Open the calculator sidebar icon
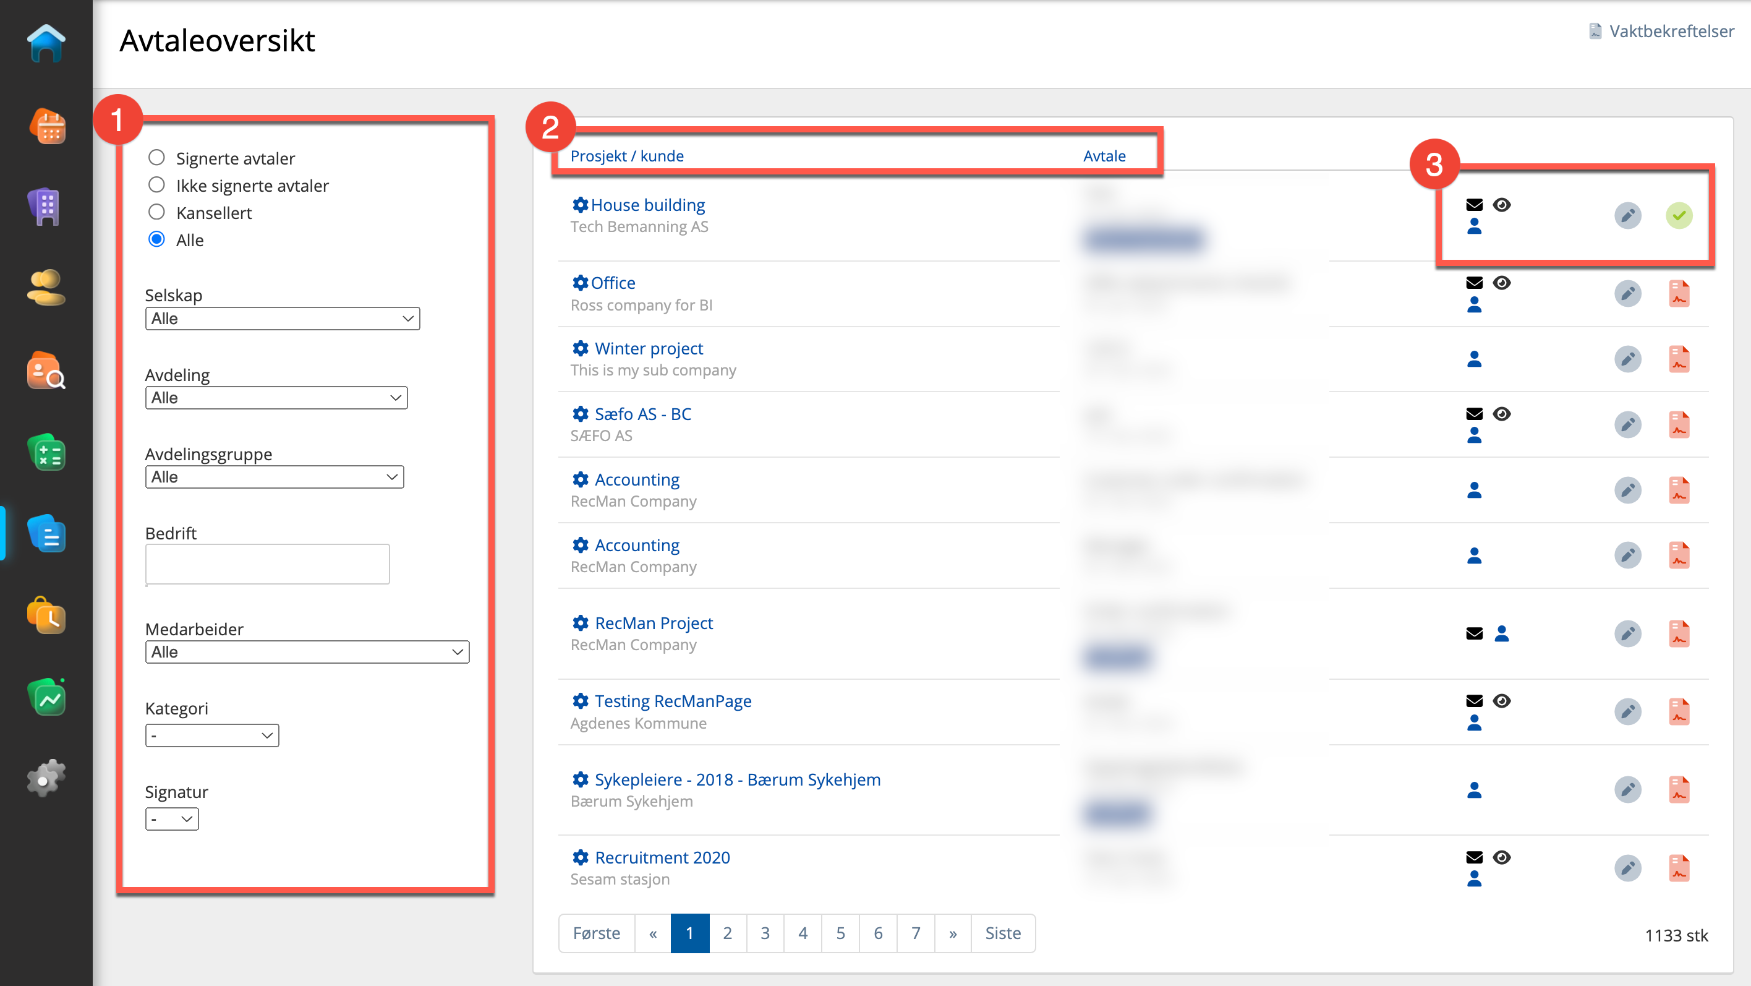This screenshot has height=986, width=1751. [46, 453]
